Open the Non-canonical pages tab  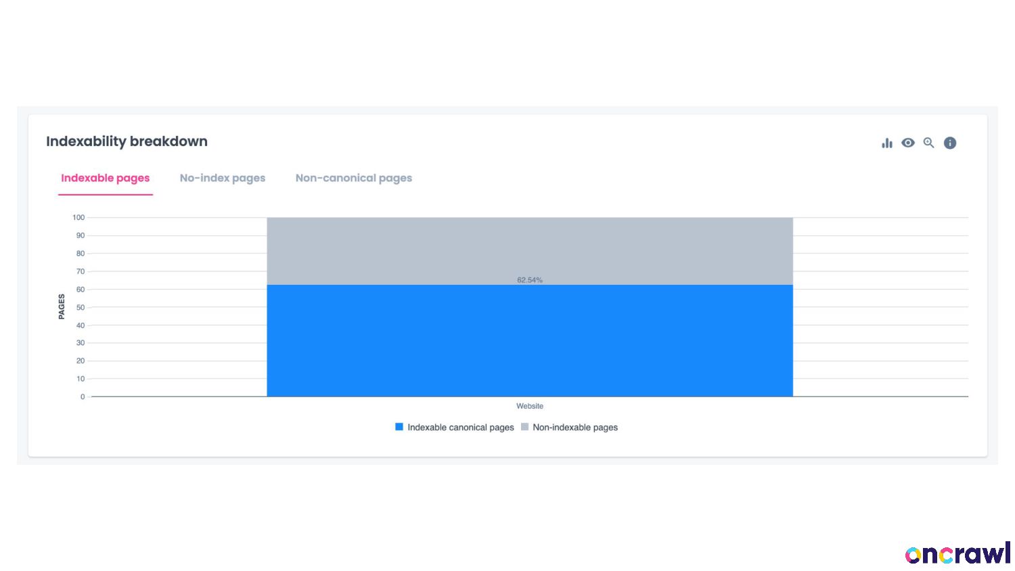353,178
